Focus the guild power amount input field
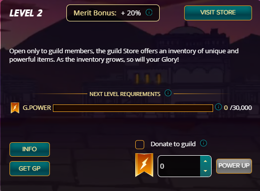This screenshot has height=191, width=260. [179, 166]
